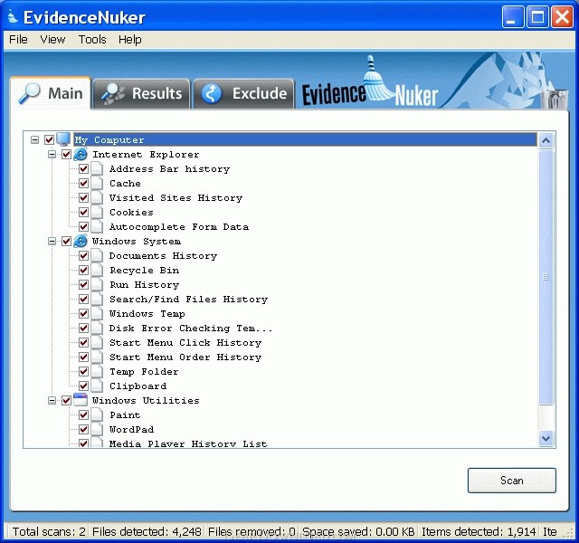Toggle the Run History checkbox
Image resolution: width=579 pixels, height=543 pixels.
(84, 284)
